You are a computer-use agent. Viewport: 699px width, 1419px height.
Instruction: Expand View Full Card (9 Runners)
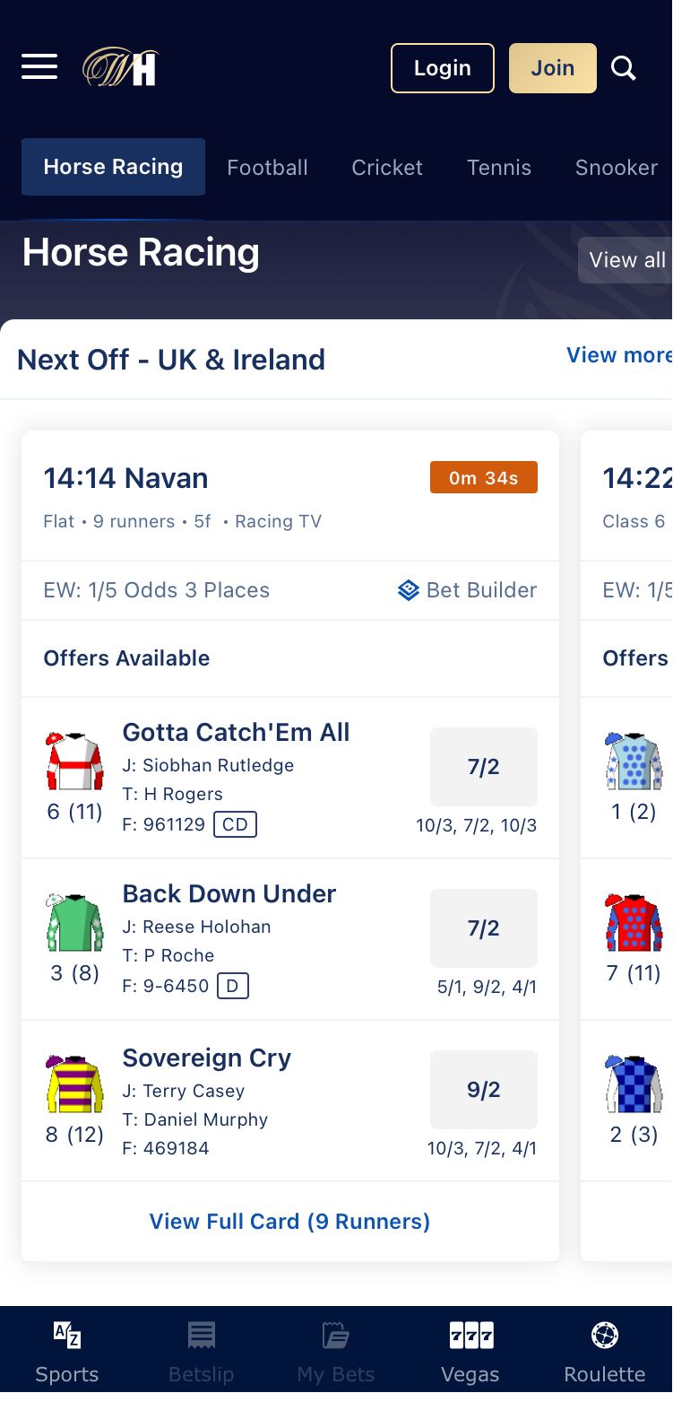(289, 1222)
